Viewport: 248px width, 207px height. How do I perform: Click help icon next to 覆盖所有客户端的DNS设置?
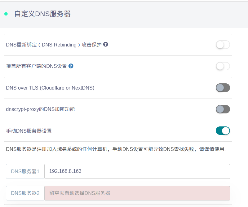pyautogui.click(x=71, y=66)
